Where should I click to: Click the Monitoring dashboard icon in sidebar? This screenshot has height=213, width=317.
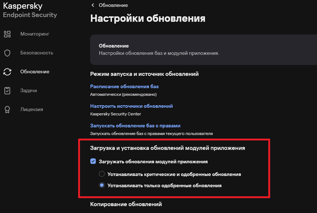pos(7,34)
